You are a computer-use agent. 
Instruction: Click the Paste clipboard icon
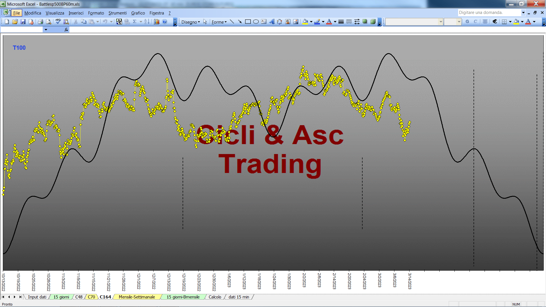(x=92, y=22)
